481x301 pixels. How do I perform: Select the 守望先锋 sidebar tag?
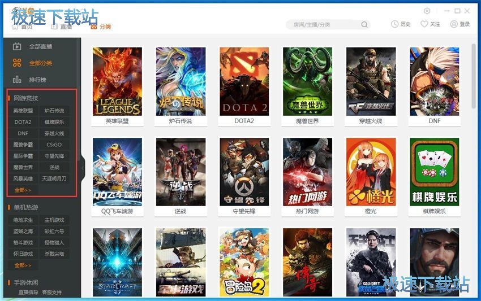54,156
